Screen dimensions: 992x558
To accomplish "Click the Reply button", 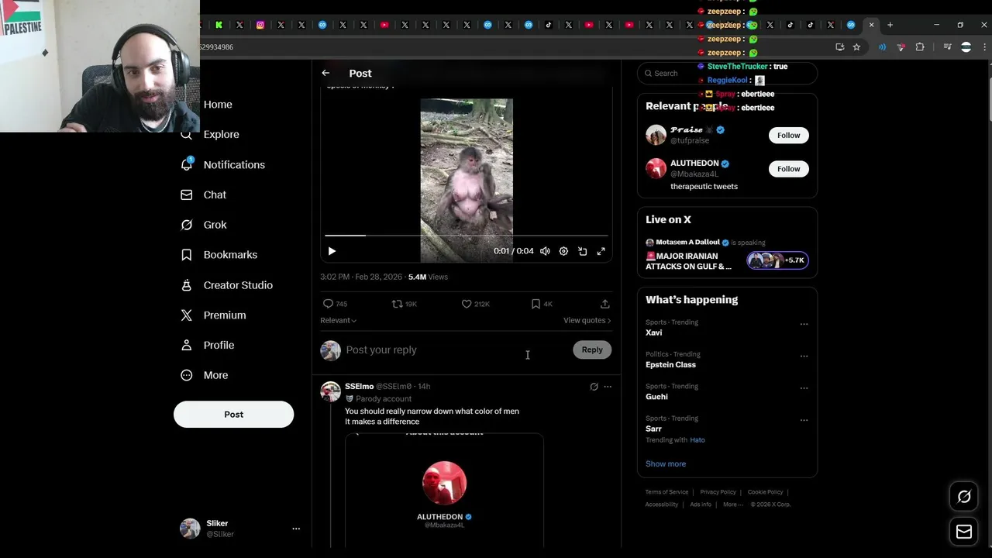I will pos(592,350).
